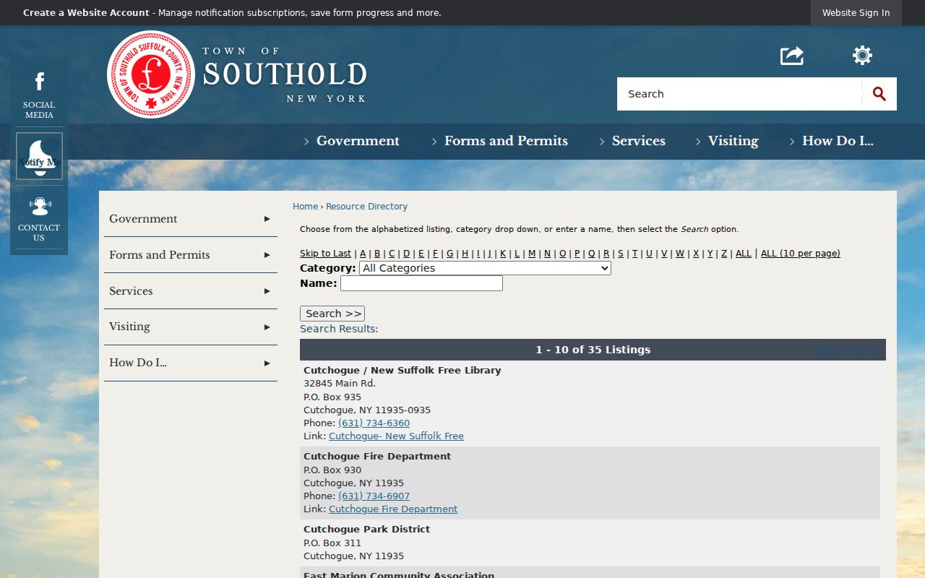Click Create a Website Account link

(86, 13)
